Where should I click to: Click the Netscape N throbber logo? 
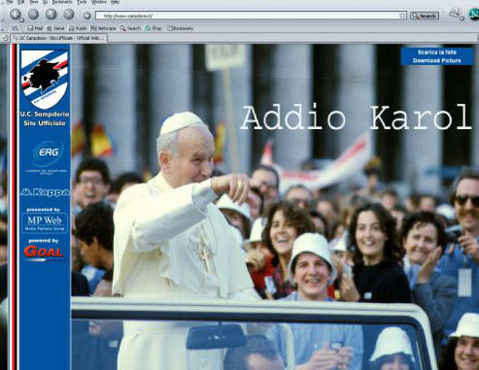click(473, 15)
